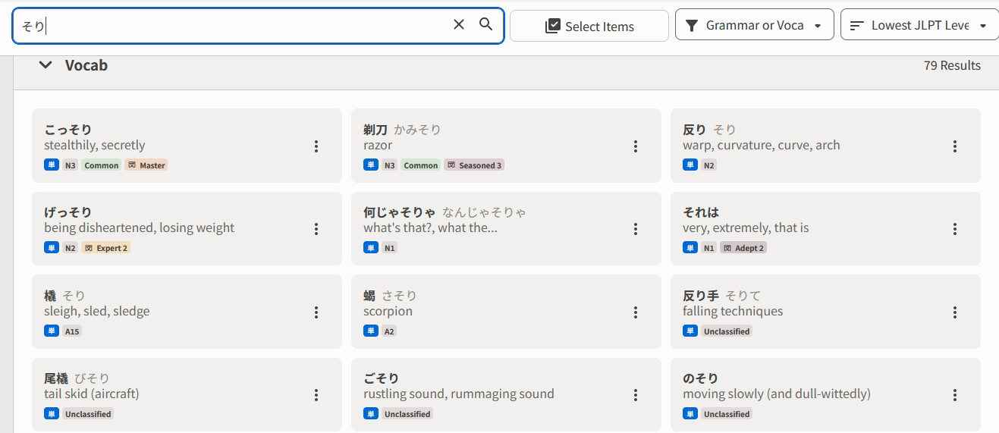The width and height of the screenshot is (999, 433).
Task: Open options menu for 橇 sleigh card
Action: [316, 312]
